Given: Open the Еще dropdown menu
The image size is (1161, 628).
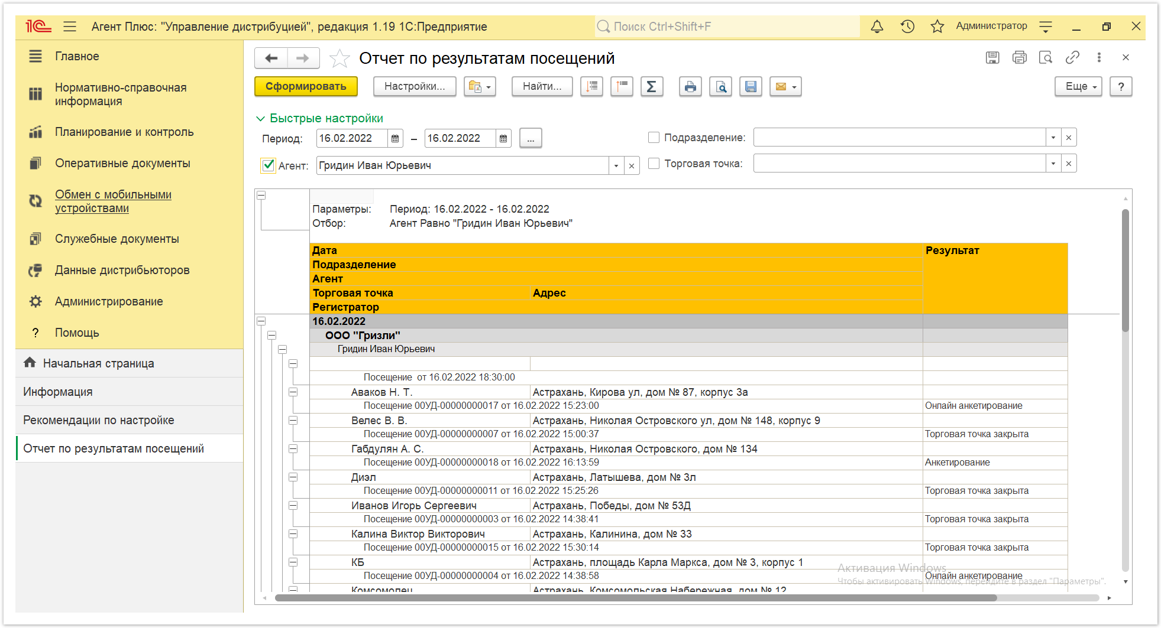Looking at the screenshot, I should (x=1078, y=87).
